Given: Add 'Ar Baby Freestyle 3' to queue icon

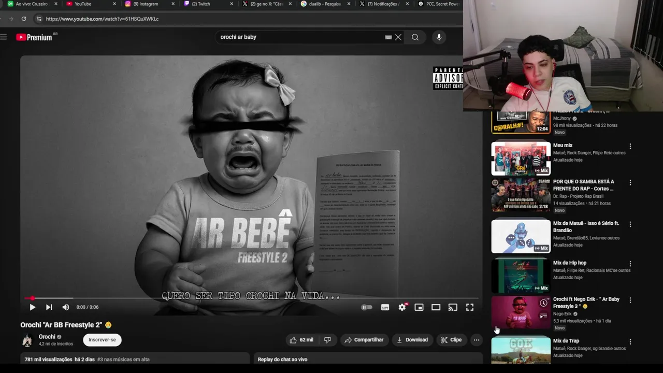Looking at the screenshot, I should pyautogui.click(x=543, y=315).
